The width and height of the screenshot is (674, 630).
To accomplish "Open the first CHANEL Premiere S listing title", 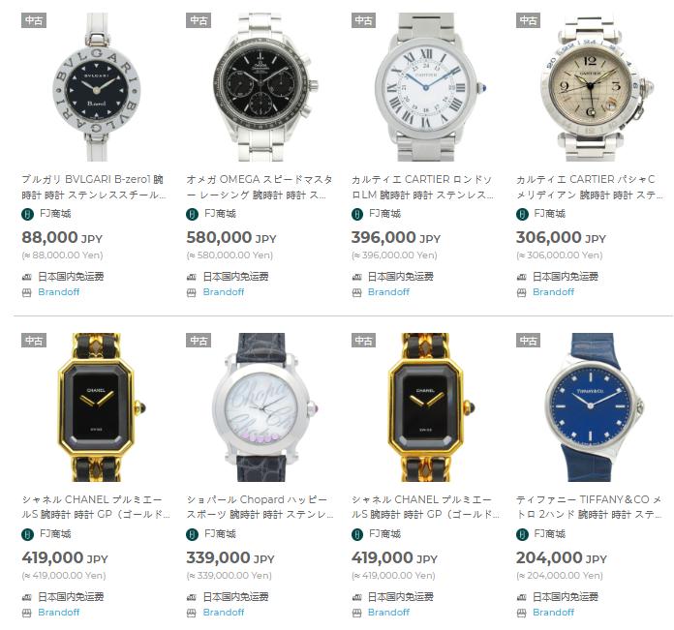I will tap(96, 507).
